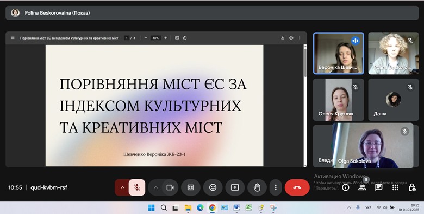
Task: Select Даша's participant tile
Action: pos(394,100)
